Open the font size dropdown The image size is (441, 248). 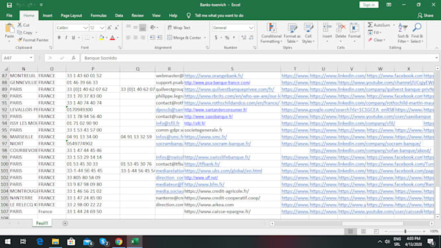point(102,28)
